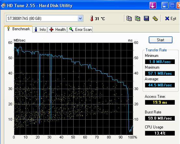Save screenshot using floppy disk icon
This screenshot has width=180, height=144.
(x=146, y=19)
